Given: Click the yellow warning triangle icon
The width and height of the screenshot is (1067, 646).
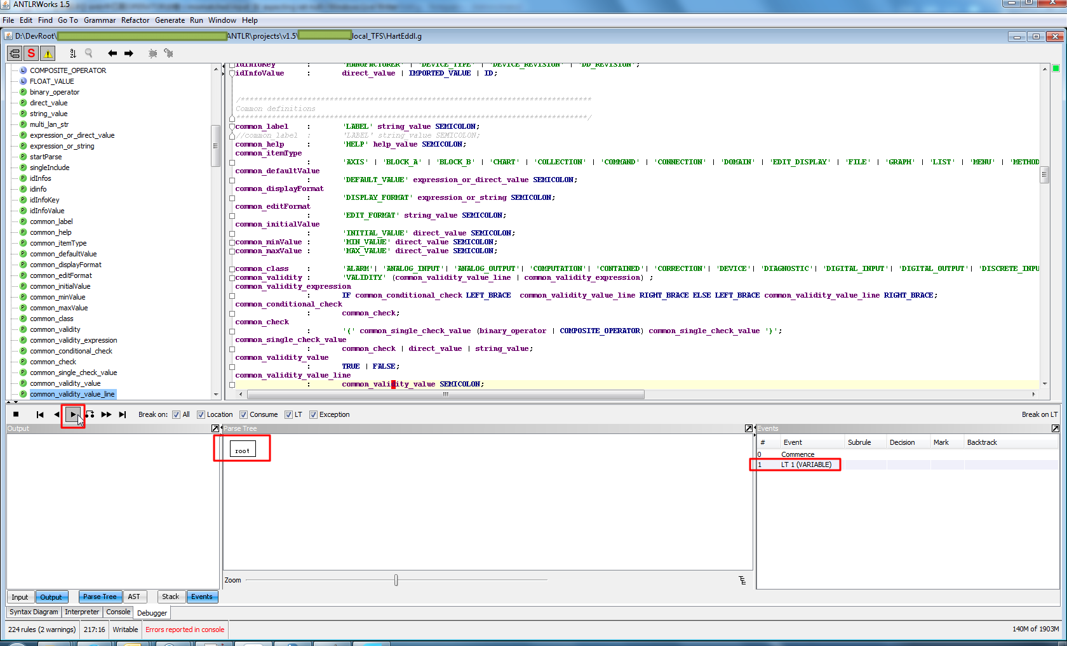Looking at the screenshot, I should tap(48, 53).
